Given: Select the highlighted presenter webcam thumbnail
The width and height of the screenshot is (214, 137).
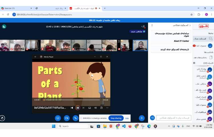Looking at the screenshot, I should [140, 45].
